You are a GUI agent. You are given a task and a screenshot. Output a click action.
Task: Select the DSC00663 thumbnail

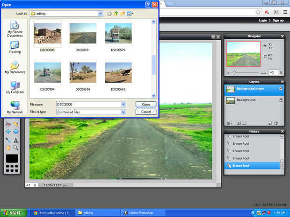[118, 72]
